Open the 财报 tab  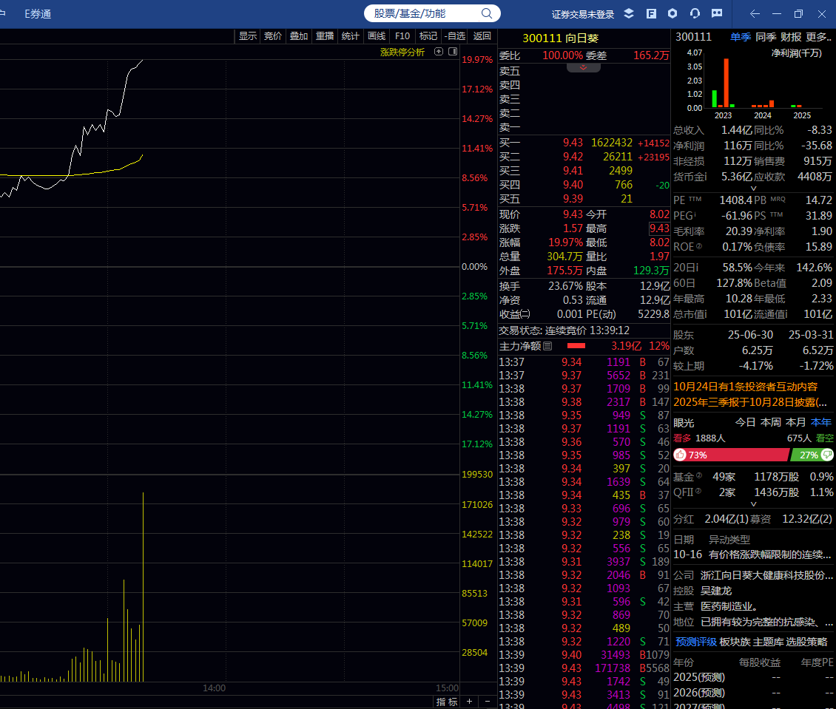[791, 37]
